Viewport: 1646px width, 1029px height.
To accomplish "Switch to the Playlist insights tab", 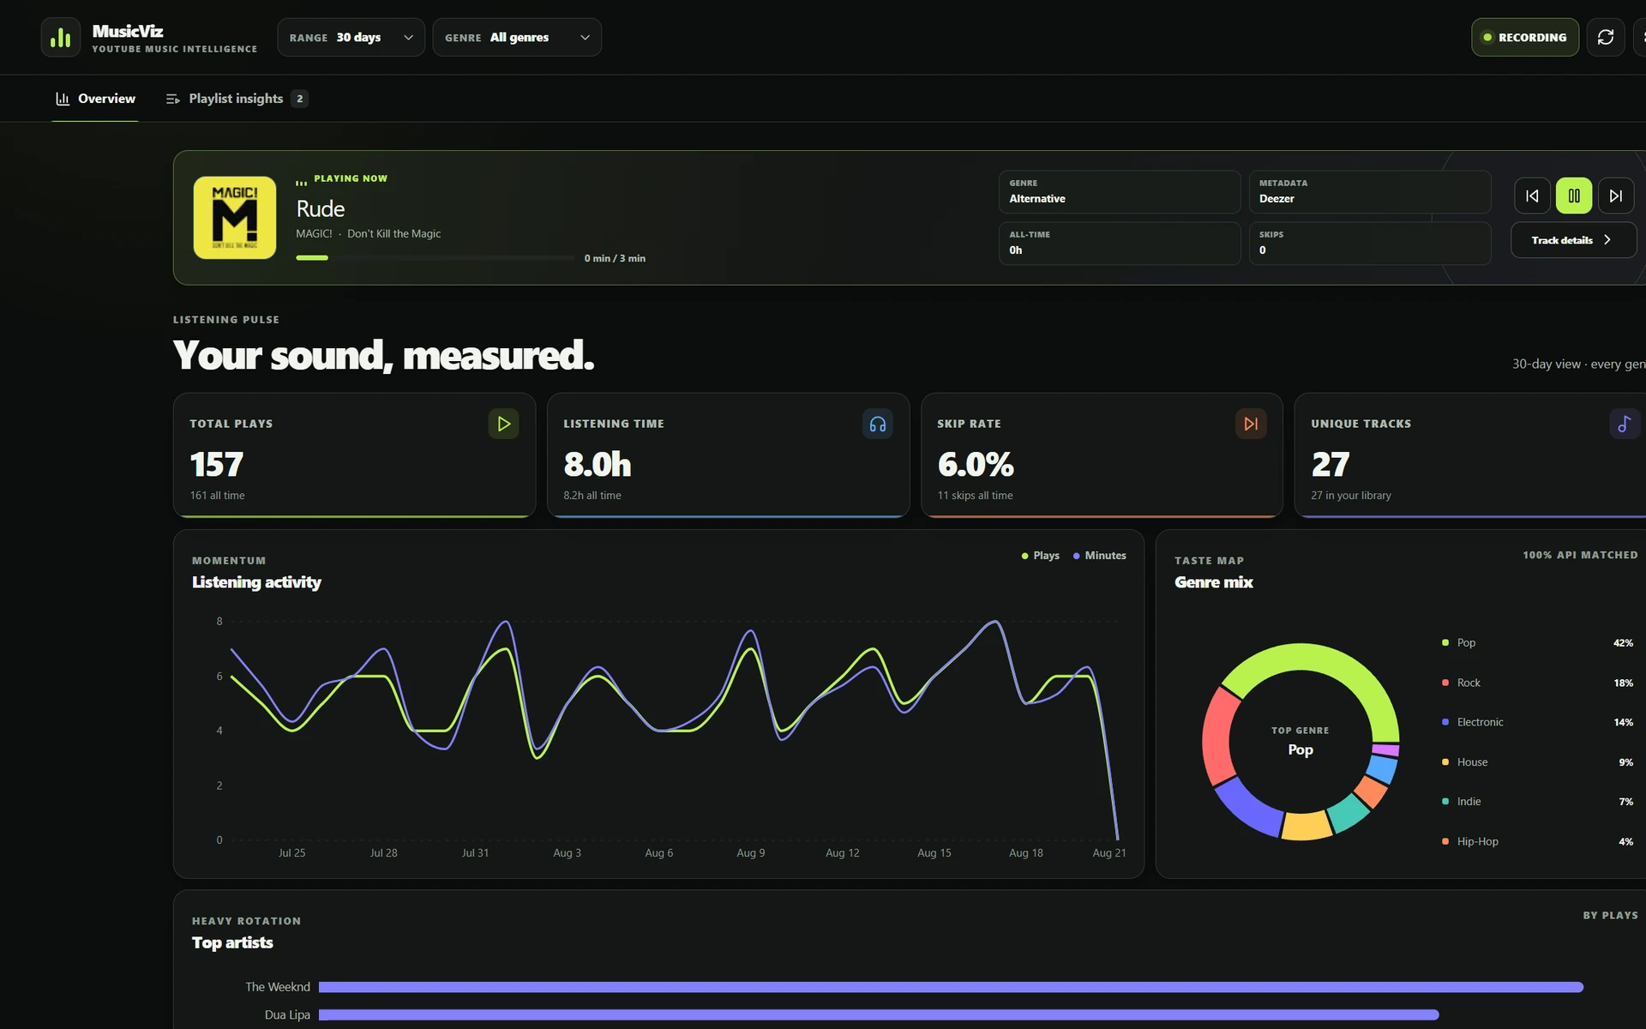I will click(237, 99).
